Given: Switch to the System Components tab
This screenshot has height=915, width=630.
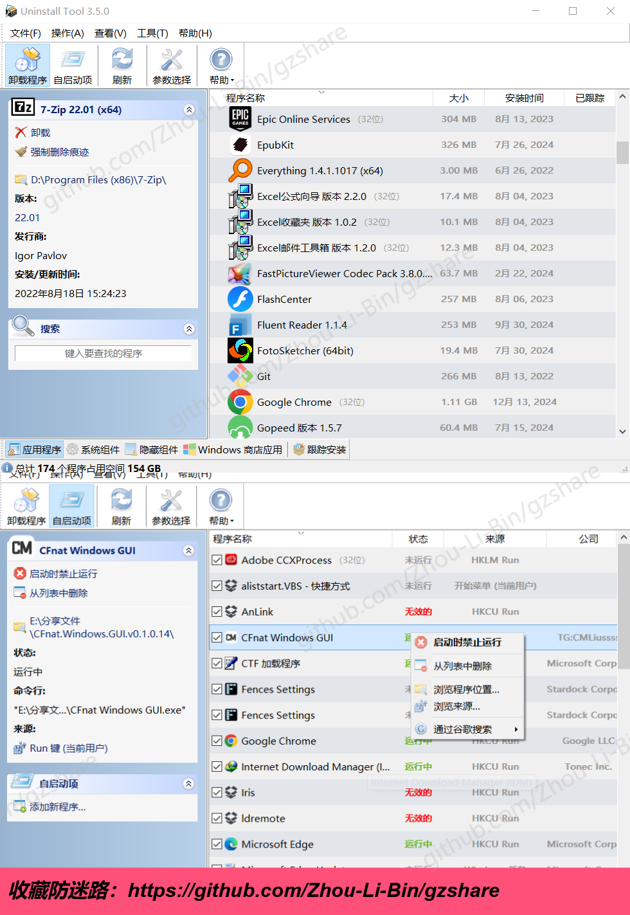Looking at the screenshot, I should [94, 449].
